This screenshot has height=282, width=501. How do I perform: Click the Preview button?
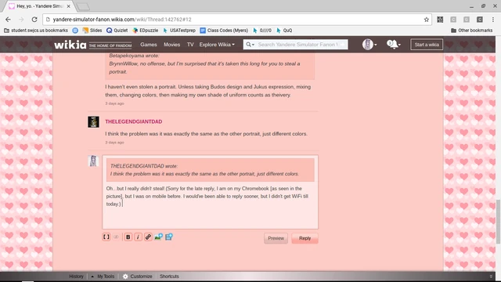coord(276,238)
